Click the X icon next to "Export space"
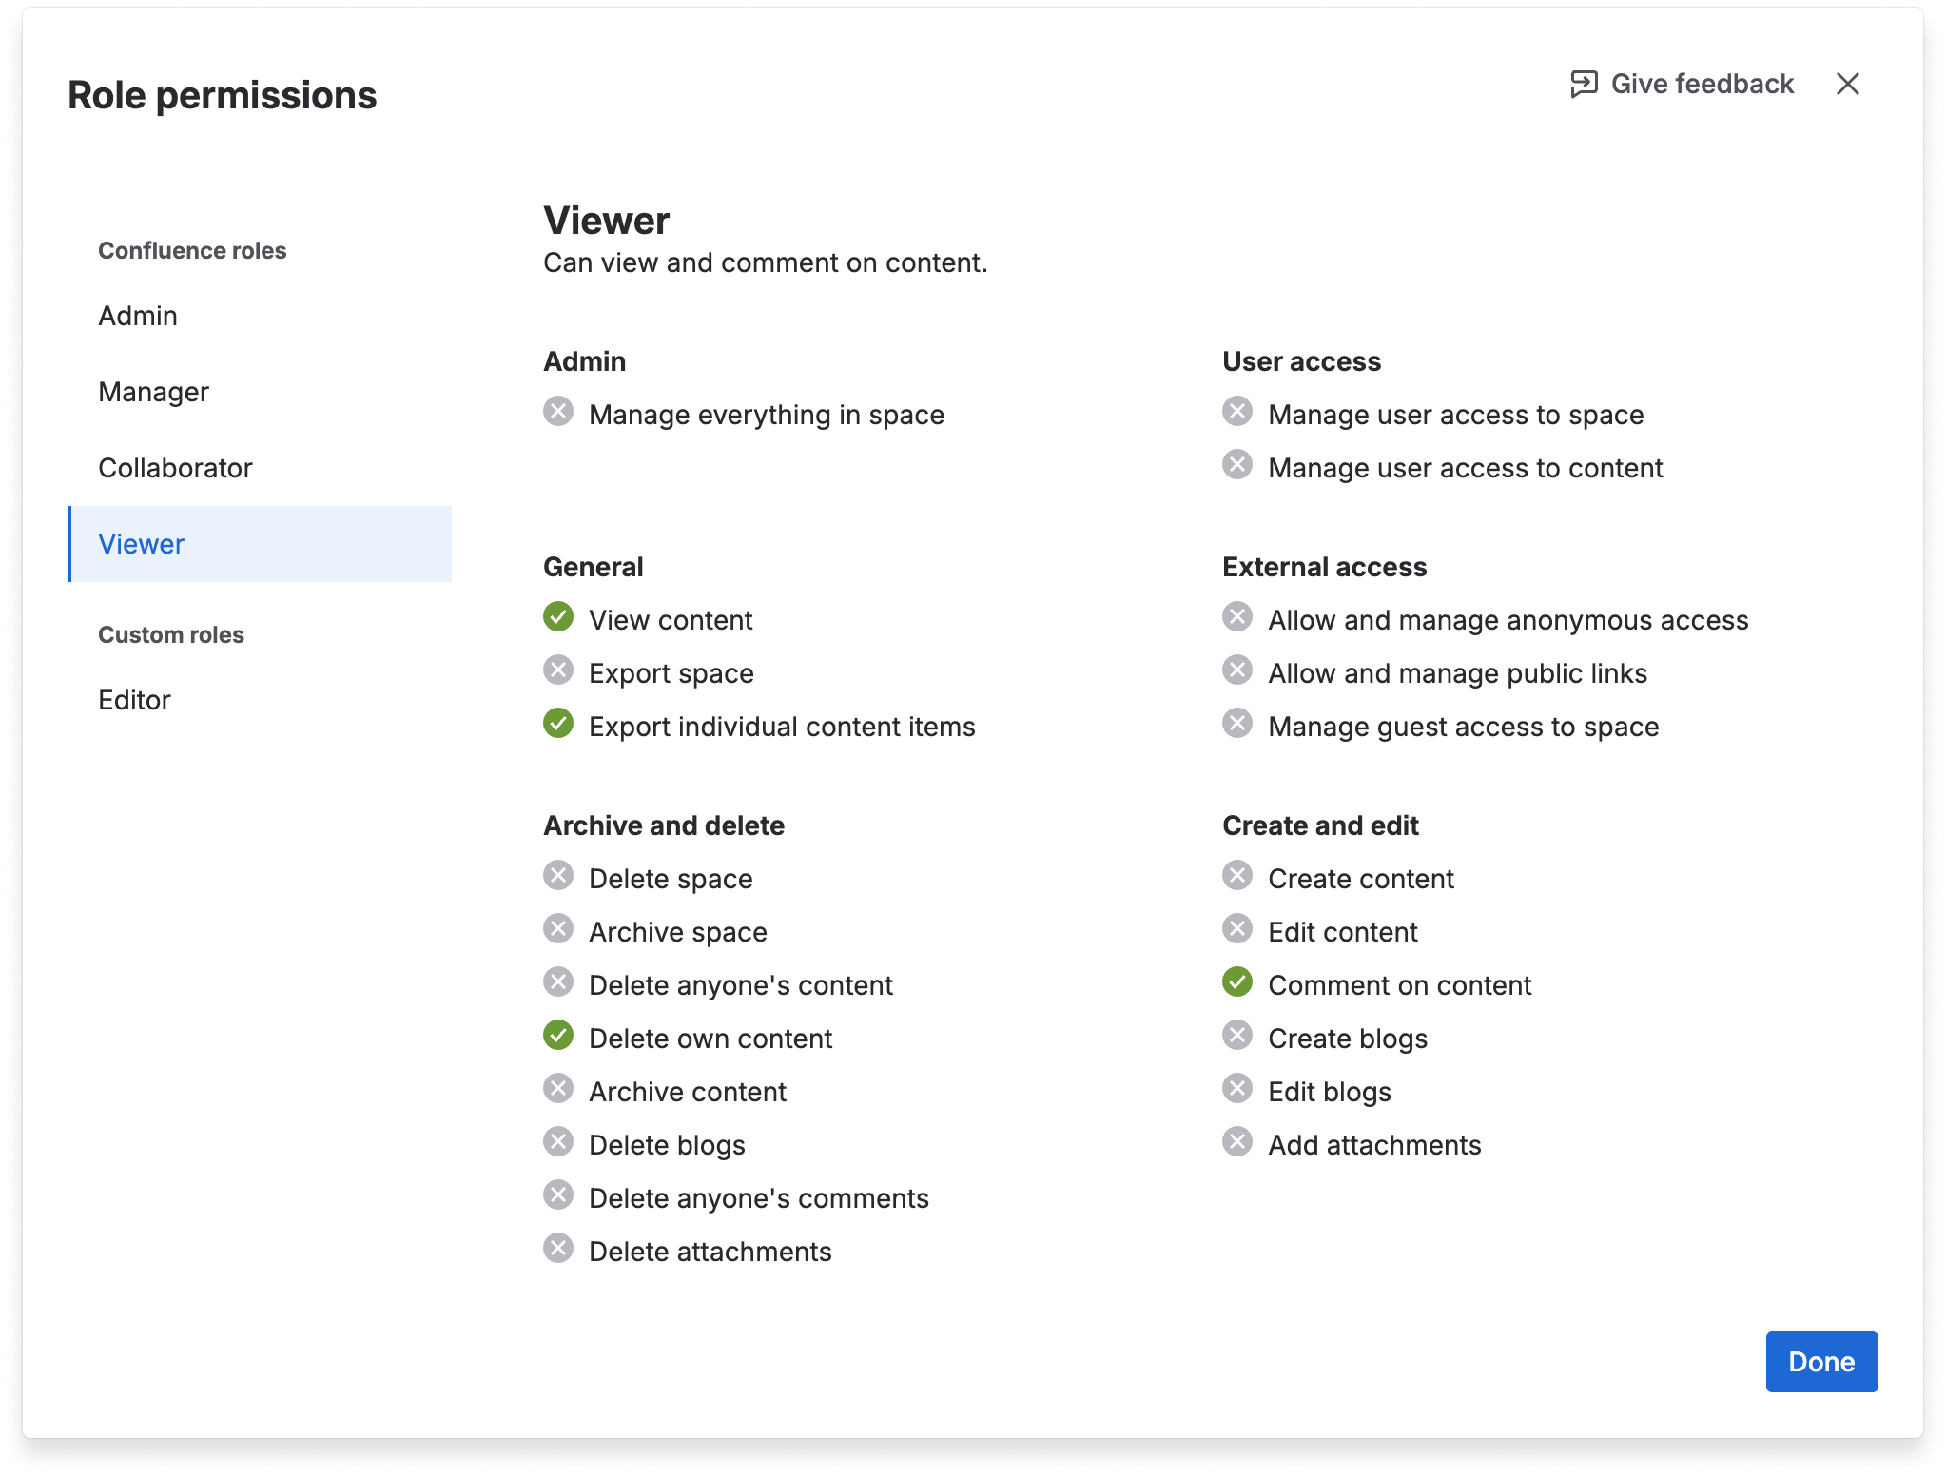The width and height of the screenshot is (1946, 1476). pyautogui.click(x=559, y=670)
